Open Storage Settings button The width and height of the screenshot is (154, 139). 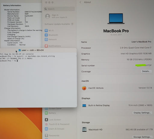[x=142, y=137]
